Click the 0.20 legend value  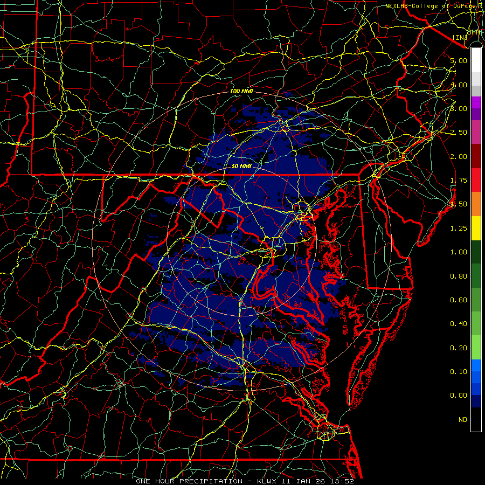tap(459, 348)
